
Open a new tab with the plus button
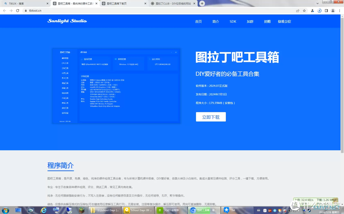click(202, 3)
